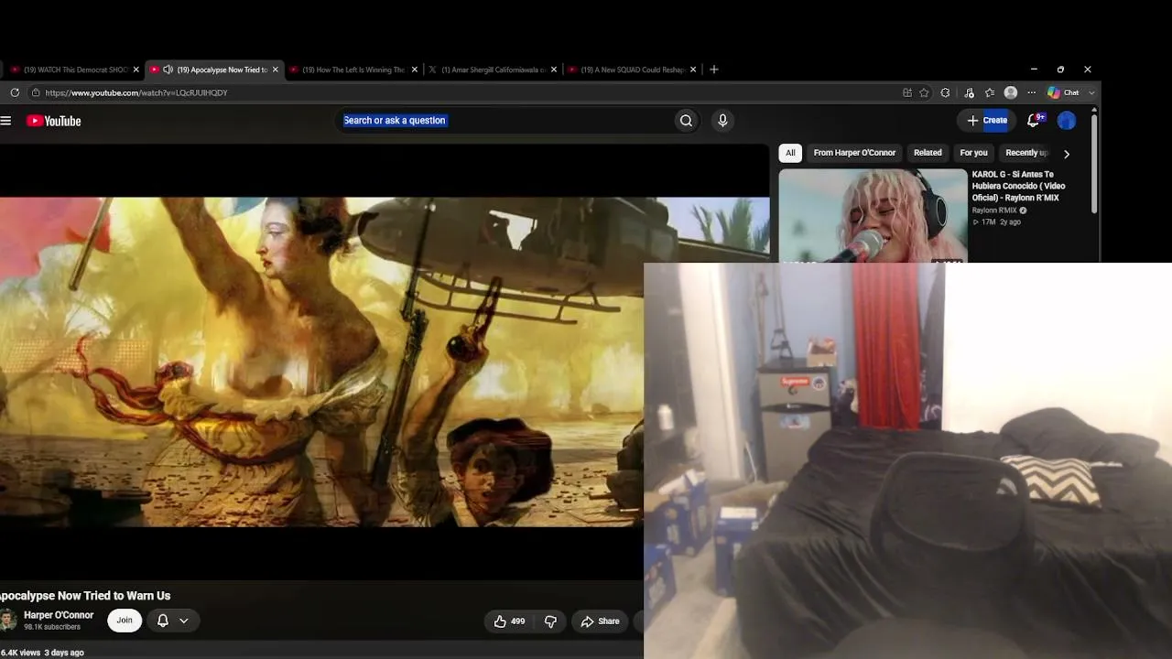
Task: Open a new browser tab
Action: (714, 70)
